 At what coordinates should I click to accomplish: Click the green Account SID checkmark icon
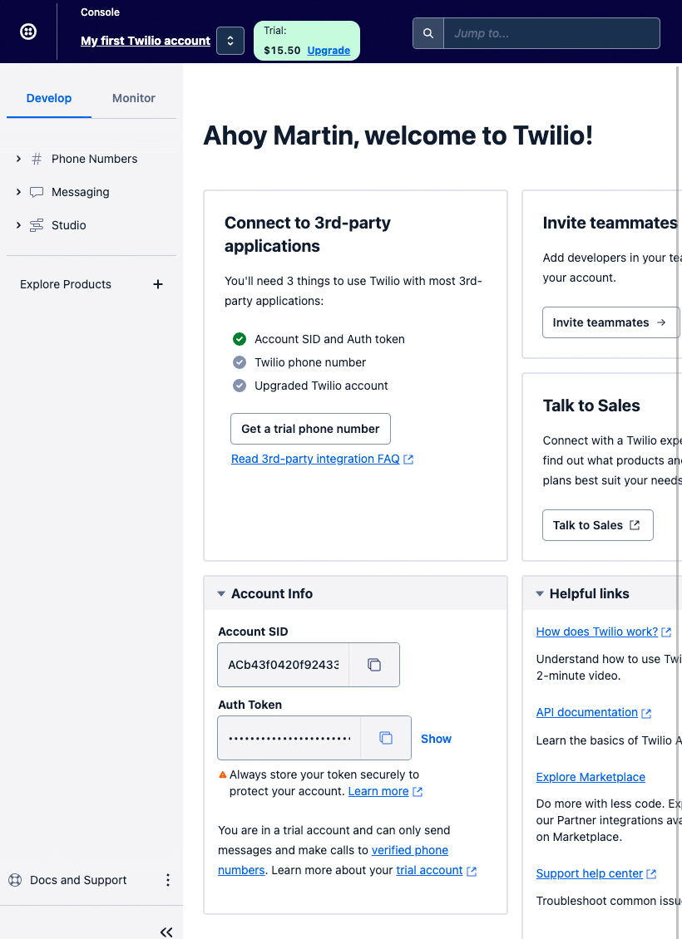pyautogui.click(x=240, y=339)
